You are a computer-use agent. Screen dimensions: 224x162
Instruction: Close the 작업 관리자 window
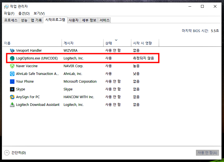point(215,6)
